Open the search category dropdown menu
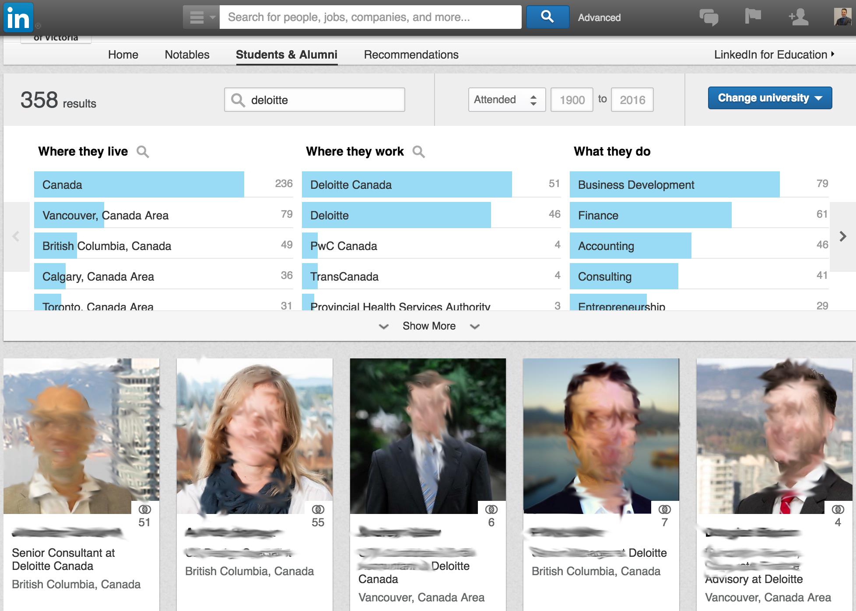The width and height of the screenshot is (856, 611). click(x=201, y=17)
